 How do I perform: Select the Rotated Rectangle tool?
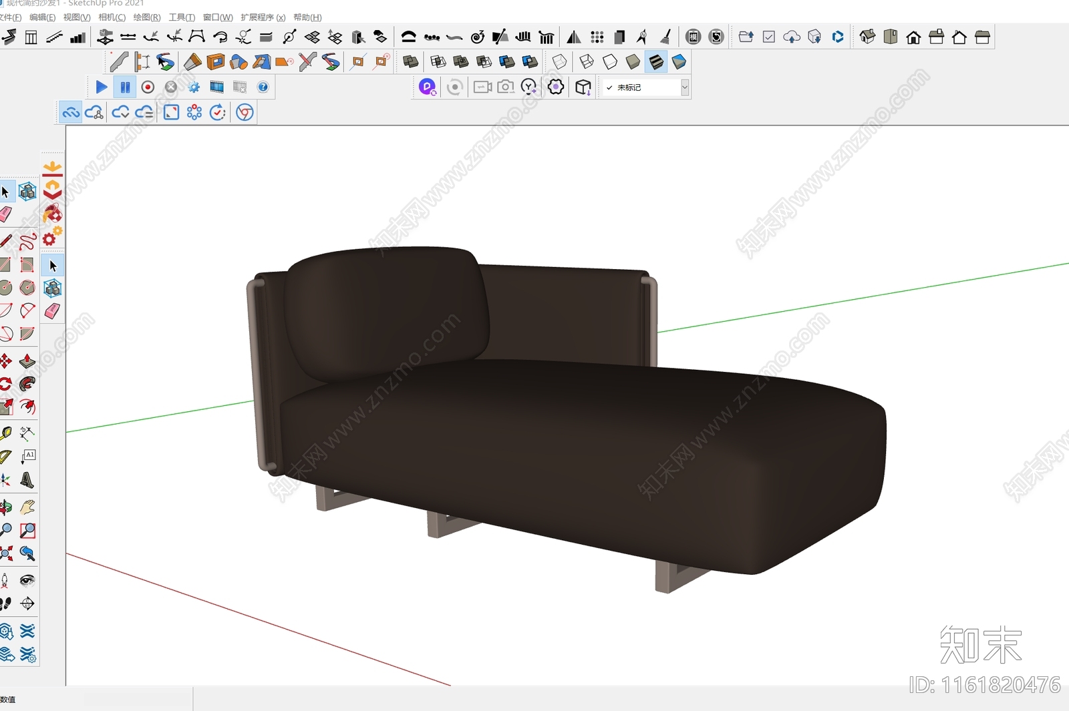(x=27, y=264)
